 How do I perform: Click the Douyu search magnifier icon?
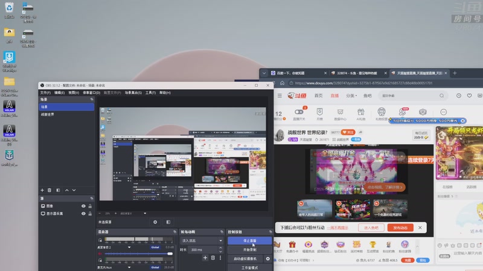coord(442,96)
